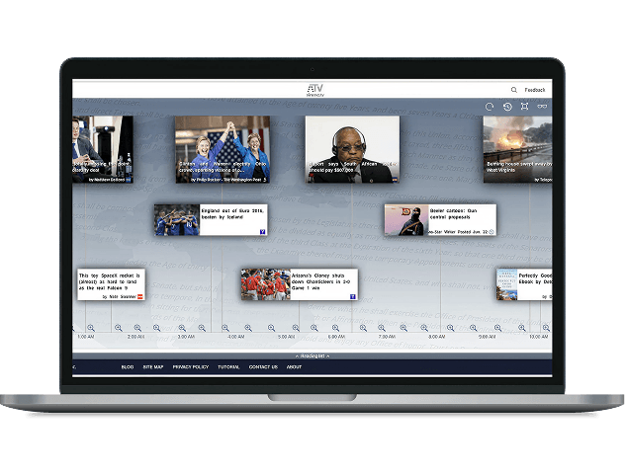
Task: Go to SITE MAP in footer
Action: [152, 366]
